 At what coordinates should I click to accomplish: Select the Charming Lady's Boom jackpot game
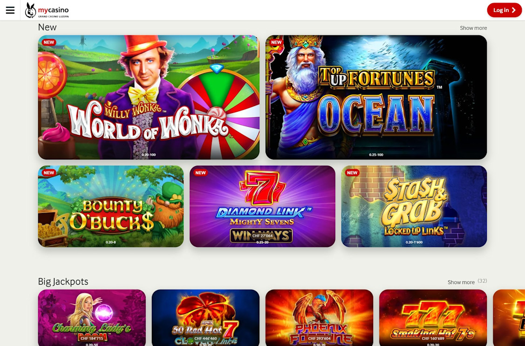coord(92,318)
